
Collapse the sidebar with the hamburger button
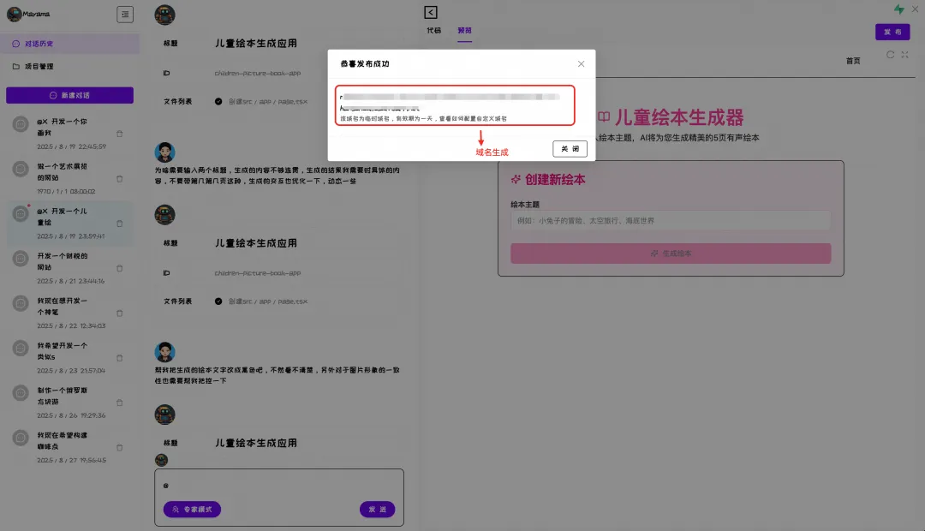click(125, 14)
